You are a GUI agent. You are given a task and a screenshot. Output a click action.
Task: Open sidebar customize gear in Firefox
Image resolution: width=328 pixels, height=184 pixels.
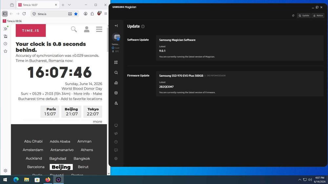point(6,171)
